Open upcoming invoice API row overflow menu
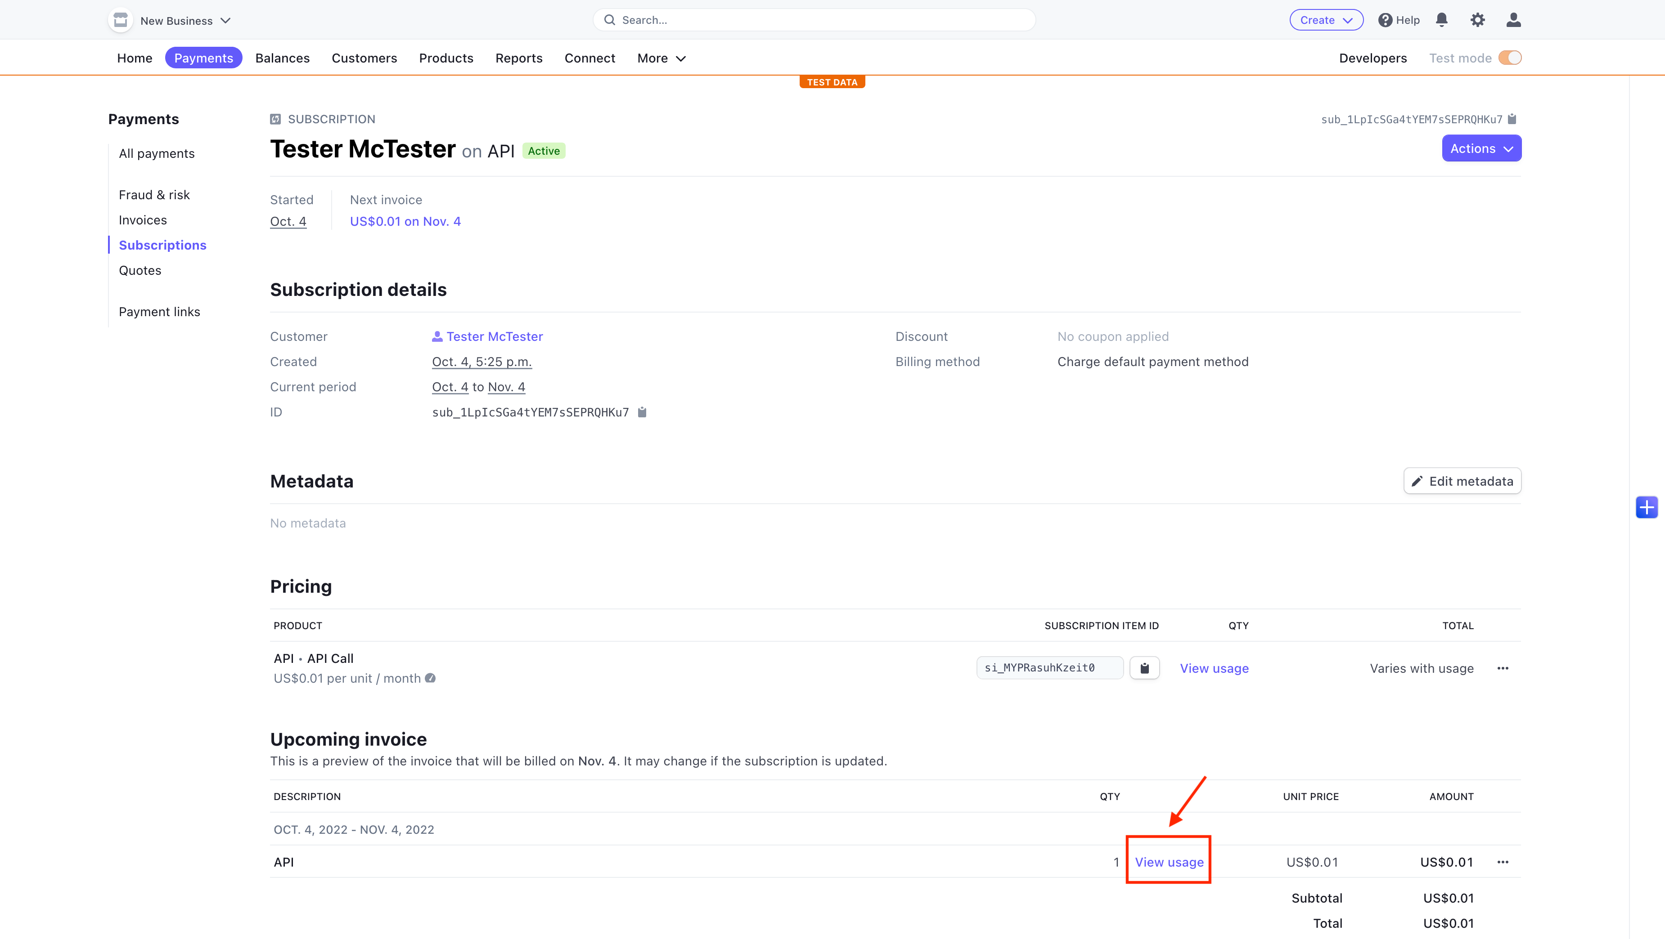The height and width of the screenshot is (939, 1665). click(1503, 862)
